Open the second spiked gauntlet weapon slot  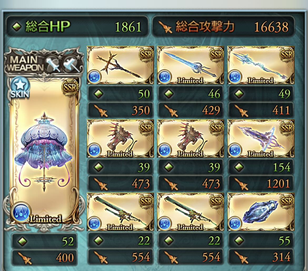click(x=191, y=139)
